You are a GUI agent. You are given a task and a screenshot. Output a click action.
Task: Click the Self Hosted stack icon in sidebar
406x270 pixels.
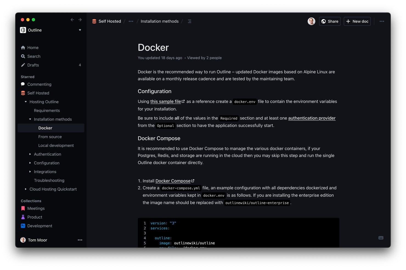(x=23, y=93)
